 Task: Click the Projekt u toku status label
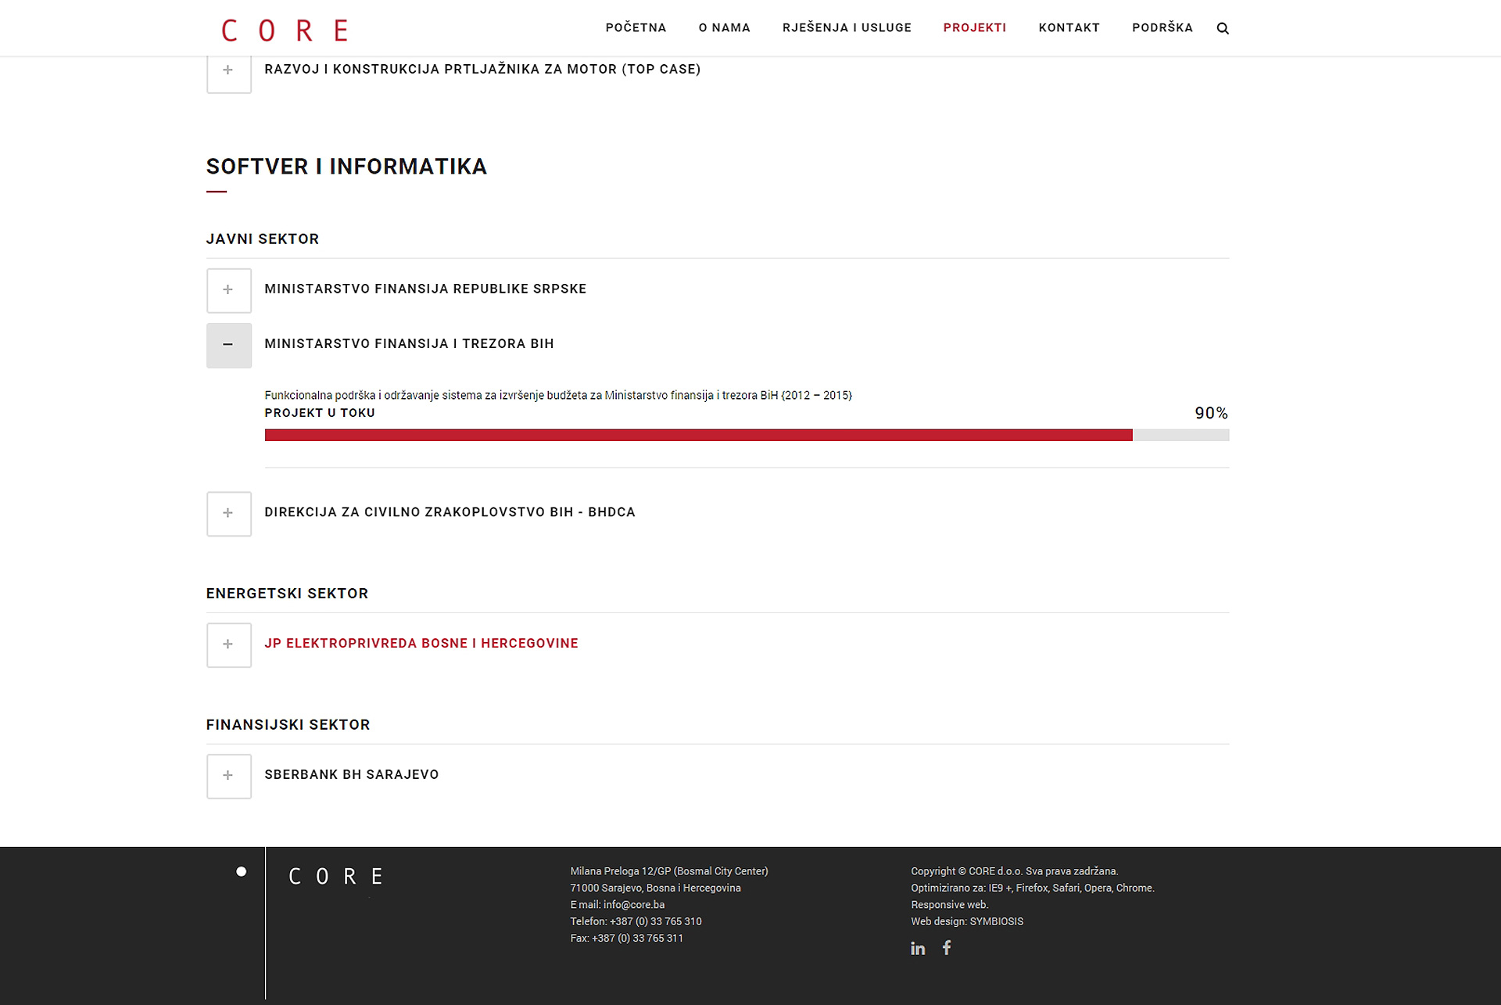[320, 413]
